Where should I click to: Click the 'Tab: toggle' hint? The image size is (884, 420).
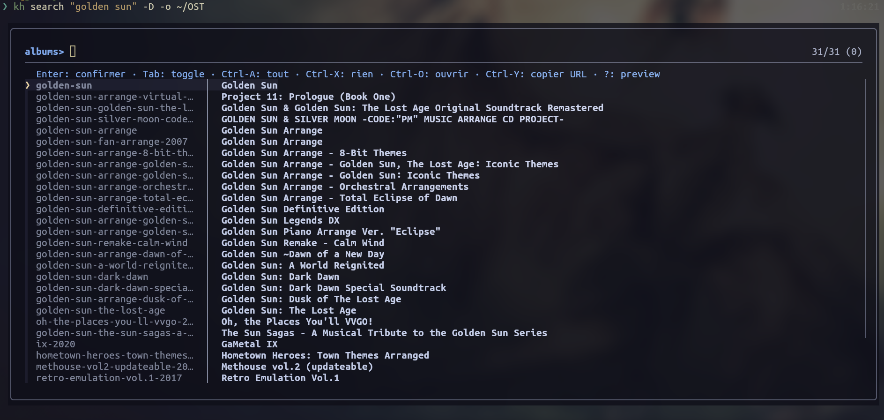click(x=173, y=74)
